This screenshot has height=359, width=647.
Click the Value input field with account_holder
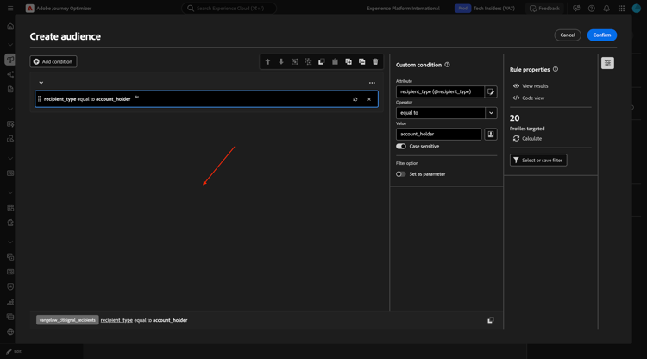pos(438,134)
